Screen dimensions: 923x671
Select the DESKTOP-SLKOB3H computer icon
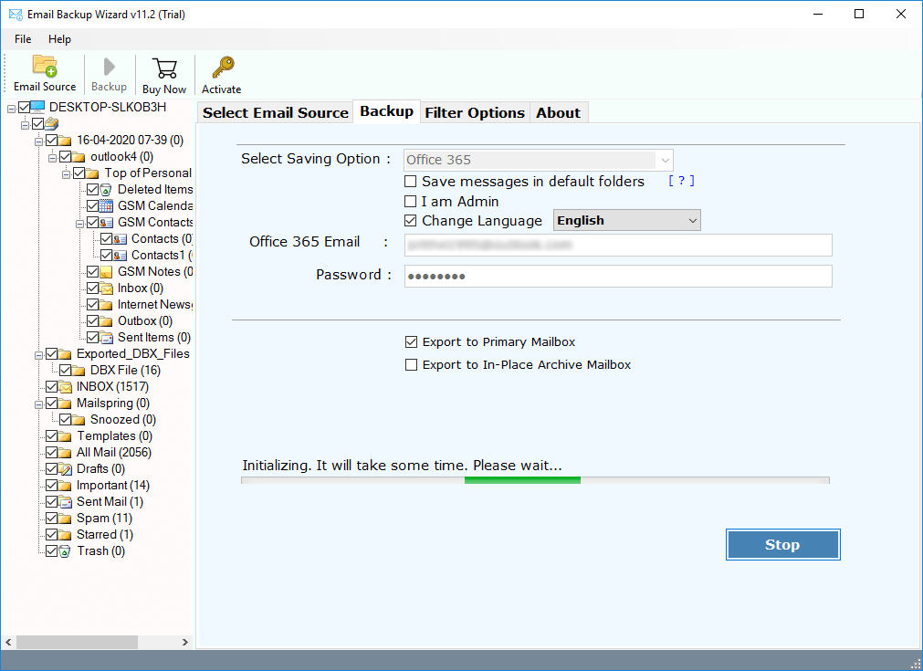pos(37,107)
